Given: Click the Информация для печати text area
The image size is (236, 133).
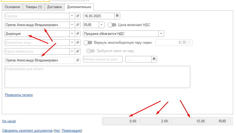Looking at the screenshot, I should 97,77.
